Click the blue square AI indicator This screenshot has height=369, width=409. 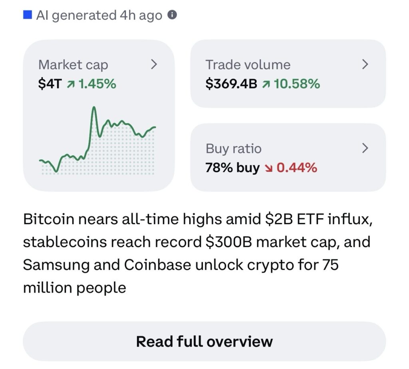click(28, 15)
